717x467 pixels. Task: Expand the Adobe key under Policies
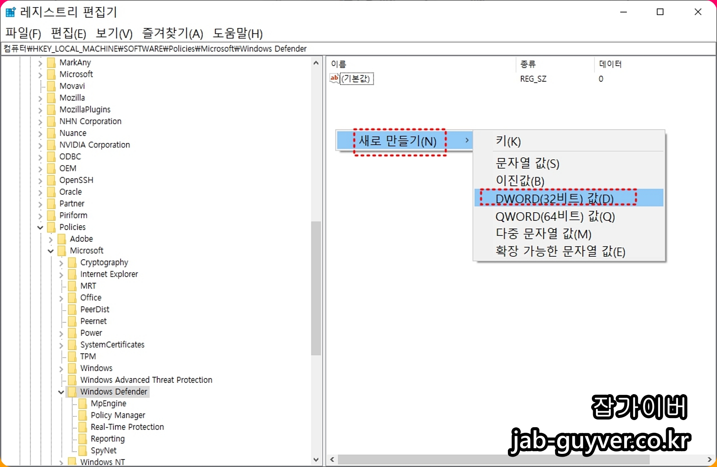coord(51,239)
